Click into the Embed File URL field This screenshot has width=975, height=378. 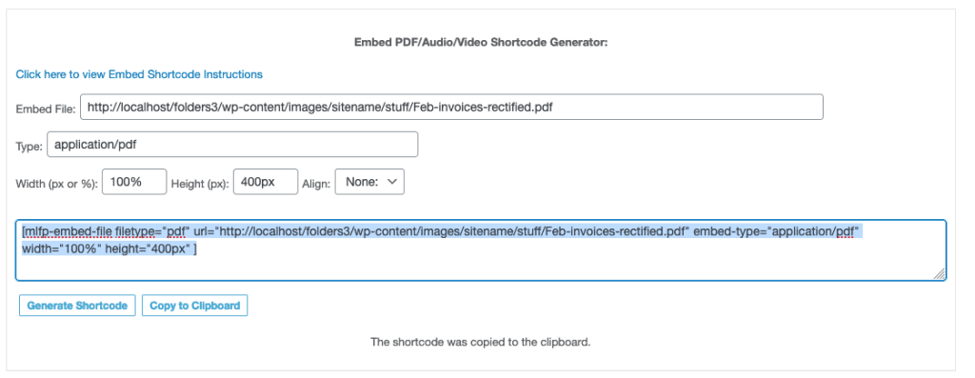[x=451, y=107]
